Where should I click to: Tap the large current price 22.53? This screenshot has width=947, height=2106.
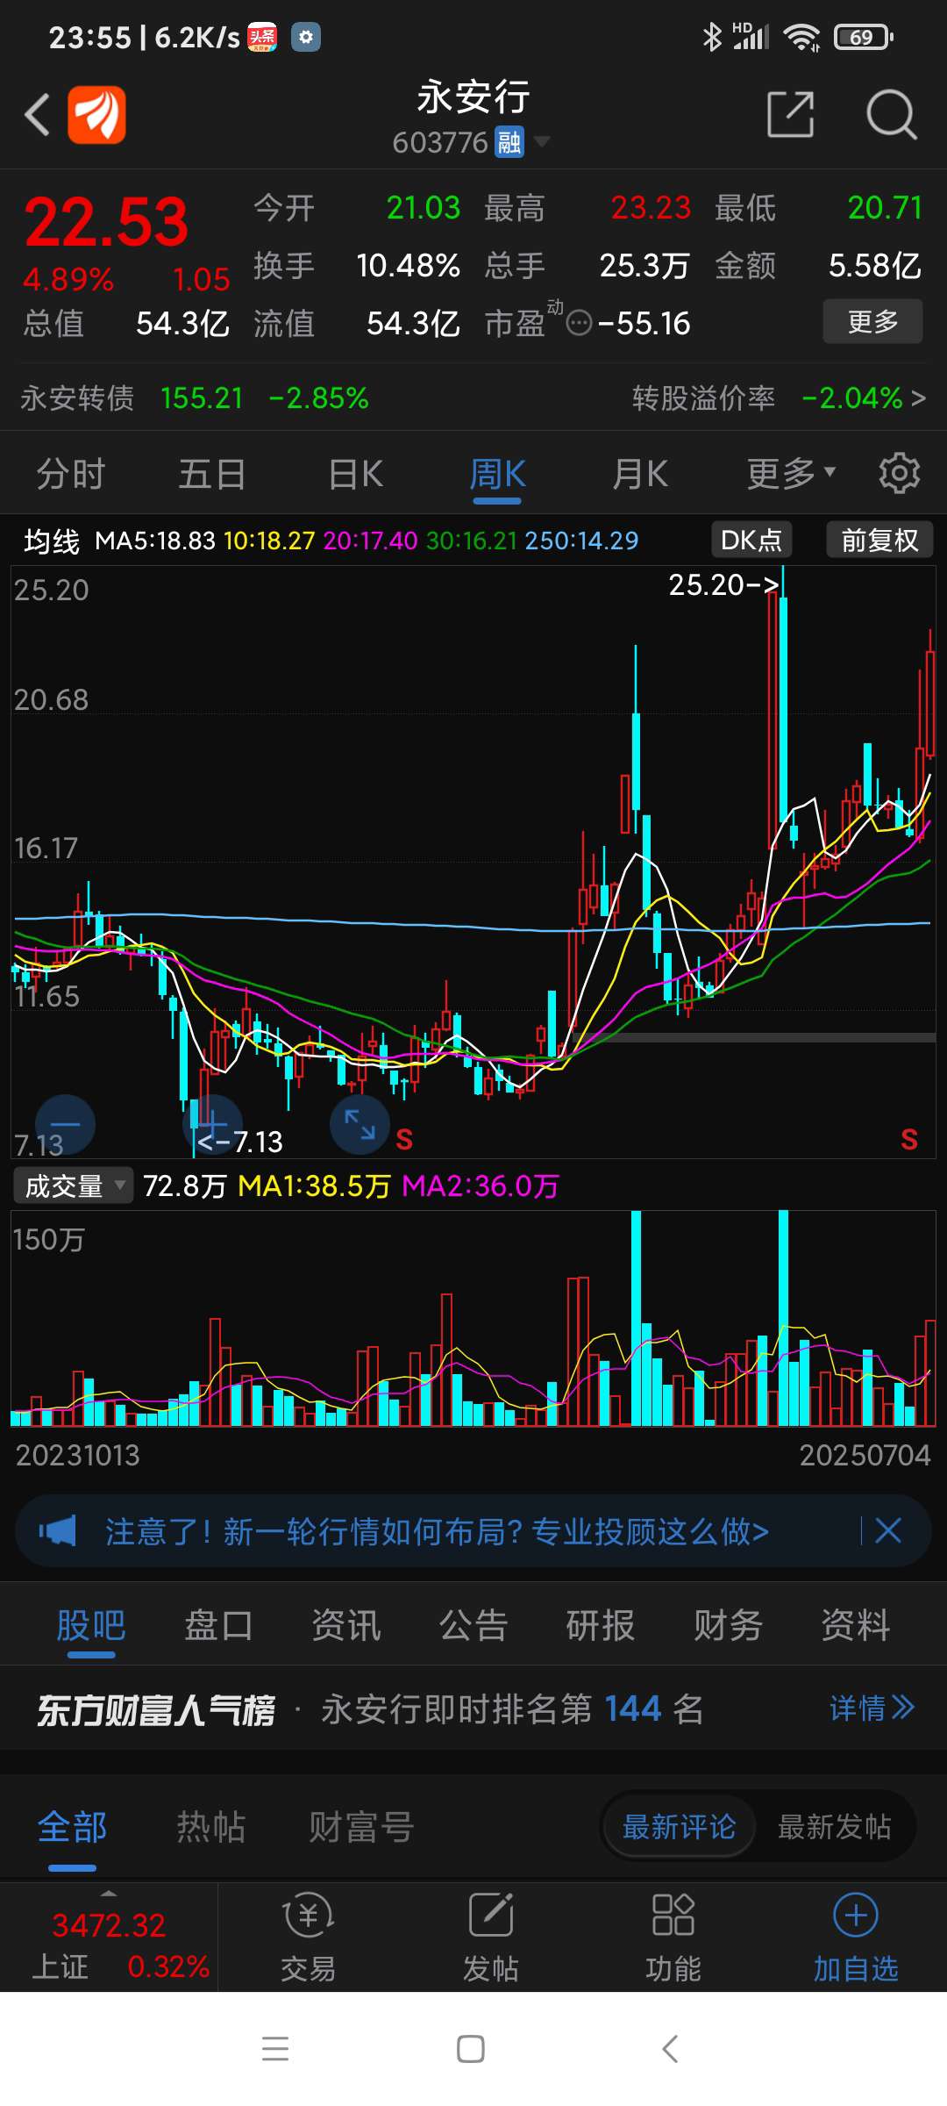[x=106, y=222]
